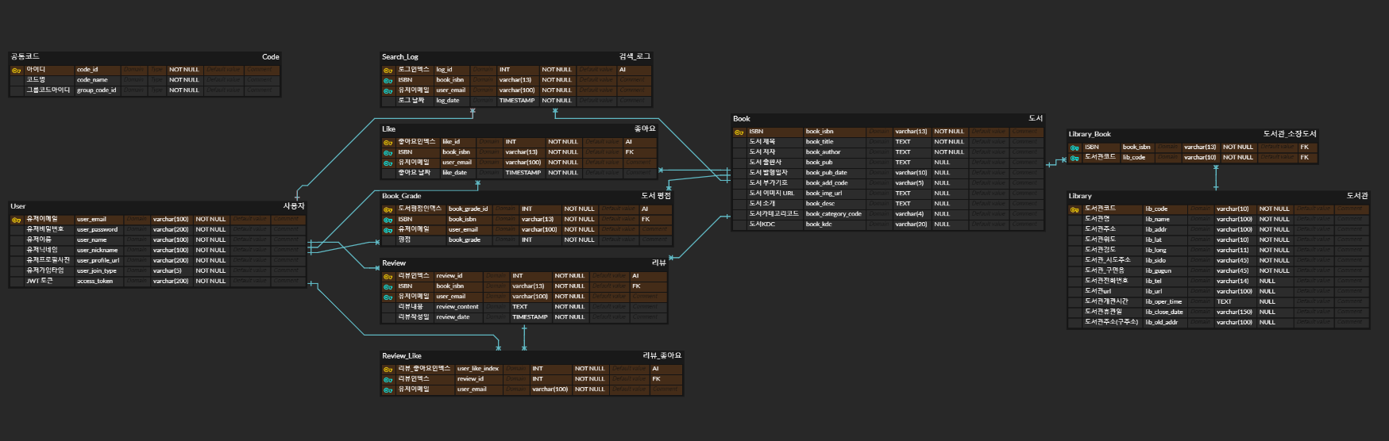Viewport: 1389px width, 441px height.
Task: Click the 리뷰_좋아요 logical table name
Action: pyautogui.click(x=662, y=356)
